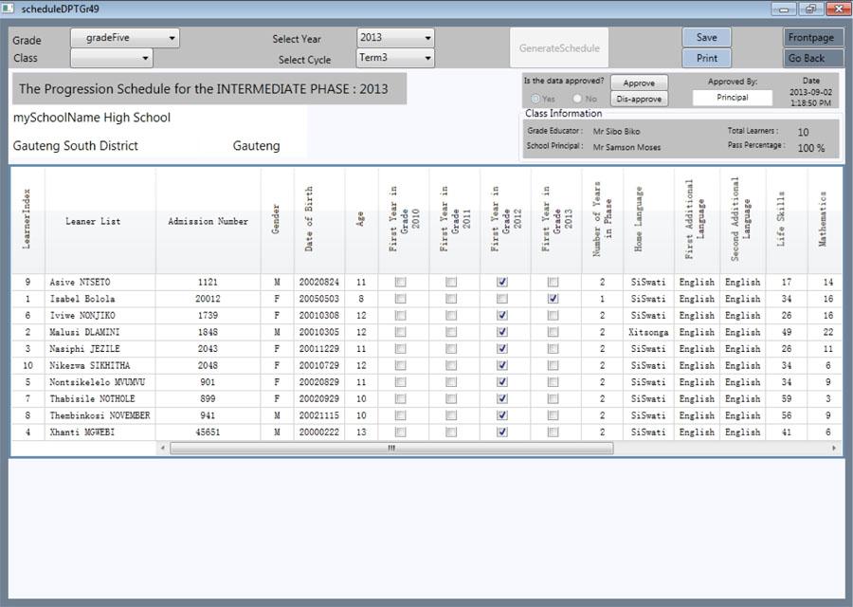Viewport: 853px width, 607px height.
Task: Open the Select Year dropdown showing 2013
Action: click(394, 36)
